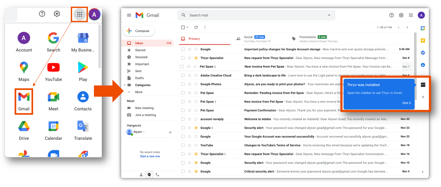Click the Compose button
The width and height of the screenshot is (441, 187).
139,31
